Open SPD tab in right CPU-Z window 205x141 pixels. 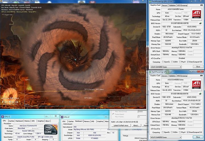click(93, 121)
